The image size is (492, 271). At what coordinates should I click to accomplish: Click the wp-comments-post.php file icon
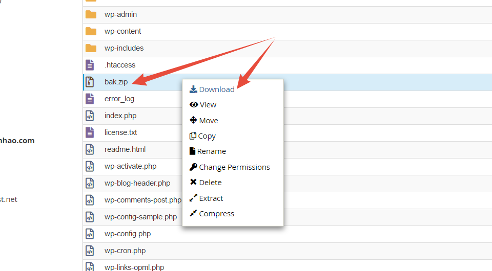click(90, 200)
